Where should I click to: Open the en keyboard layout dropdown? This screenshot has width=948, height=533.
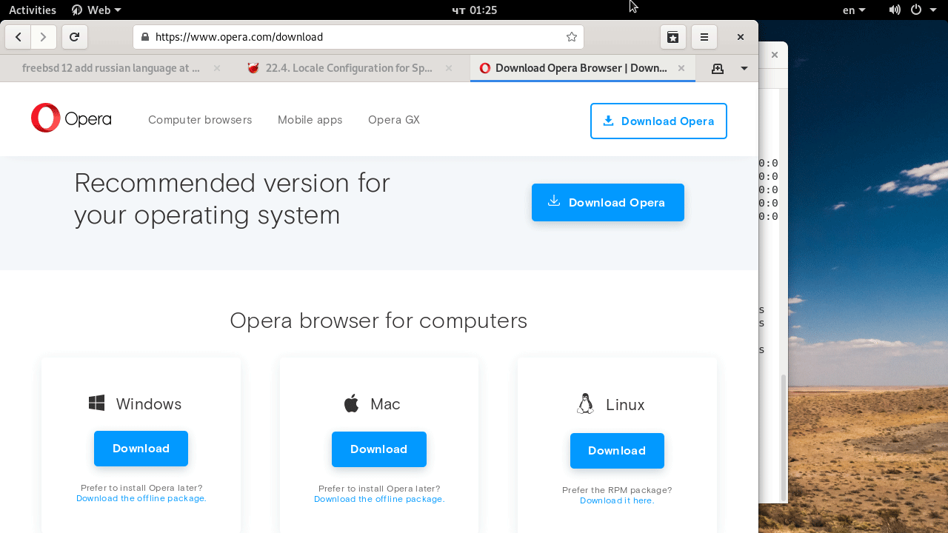[854, 10]
